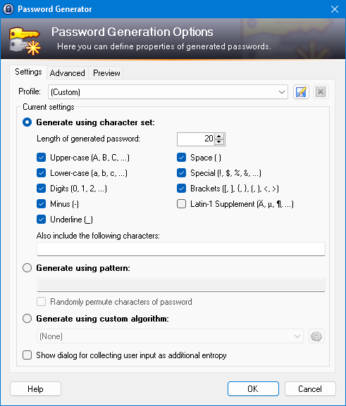Click the keys banner icon
The height and width of the screenshot is (406, 346).
[x=25, y=41]
